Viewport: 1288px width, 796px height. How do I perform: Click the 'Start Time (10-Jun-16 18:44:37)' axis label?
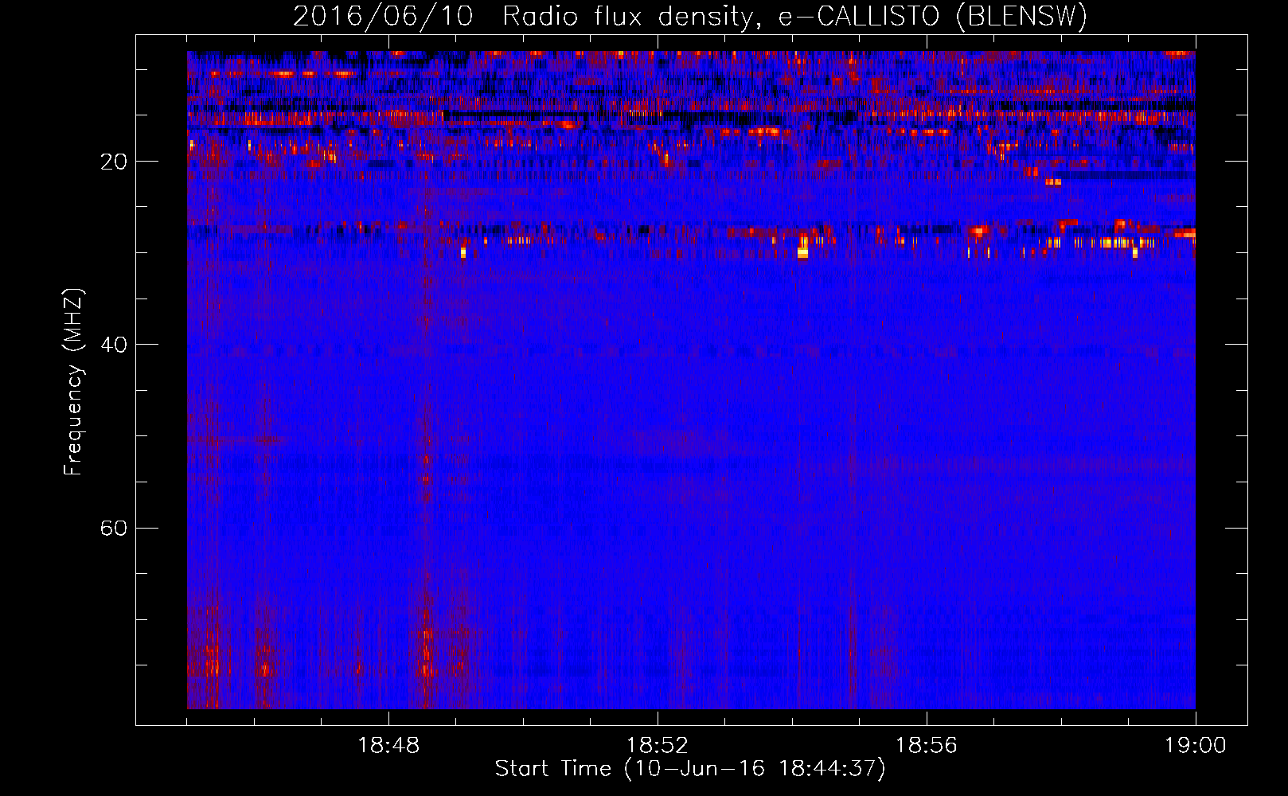pos(690,769)
